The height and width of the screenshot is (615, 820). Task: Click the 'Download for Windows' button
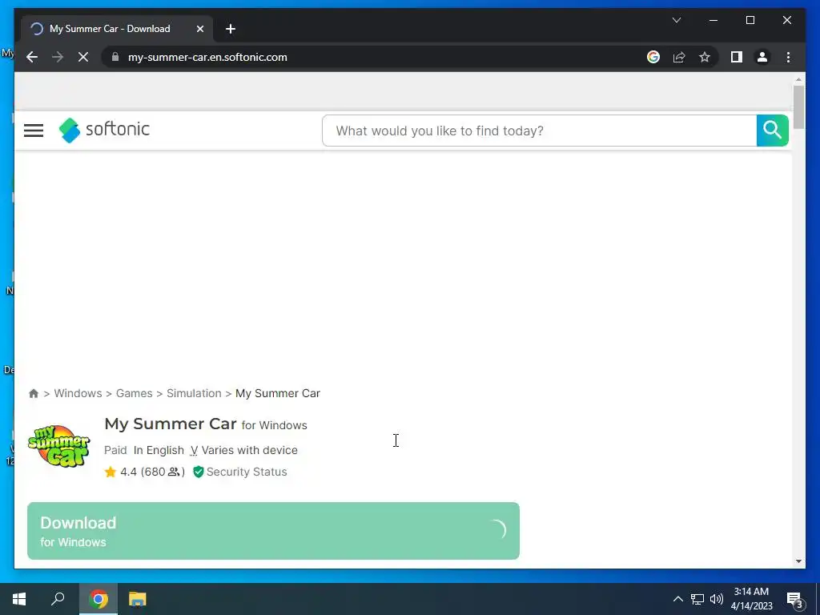(273, 531)
